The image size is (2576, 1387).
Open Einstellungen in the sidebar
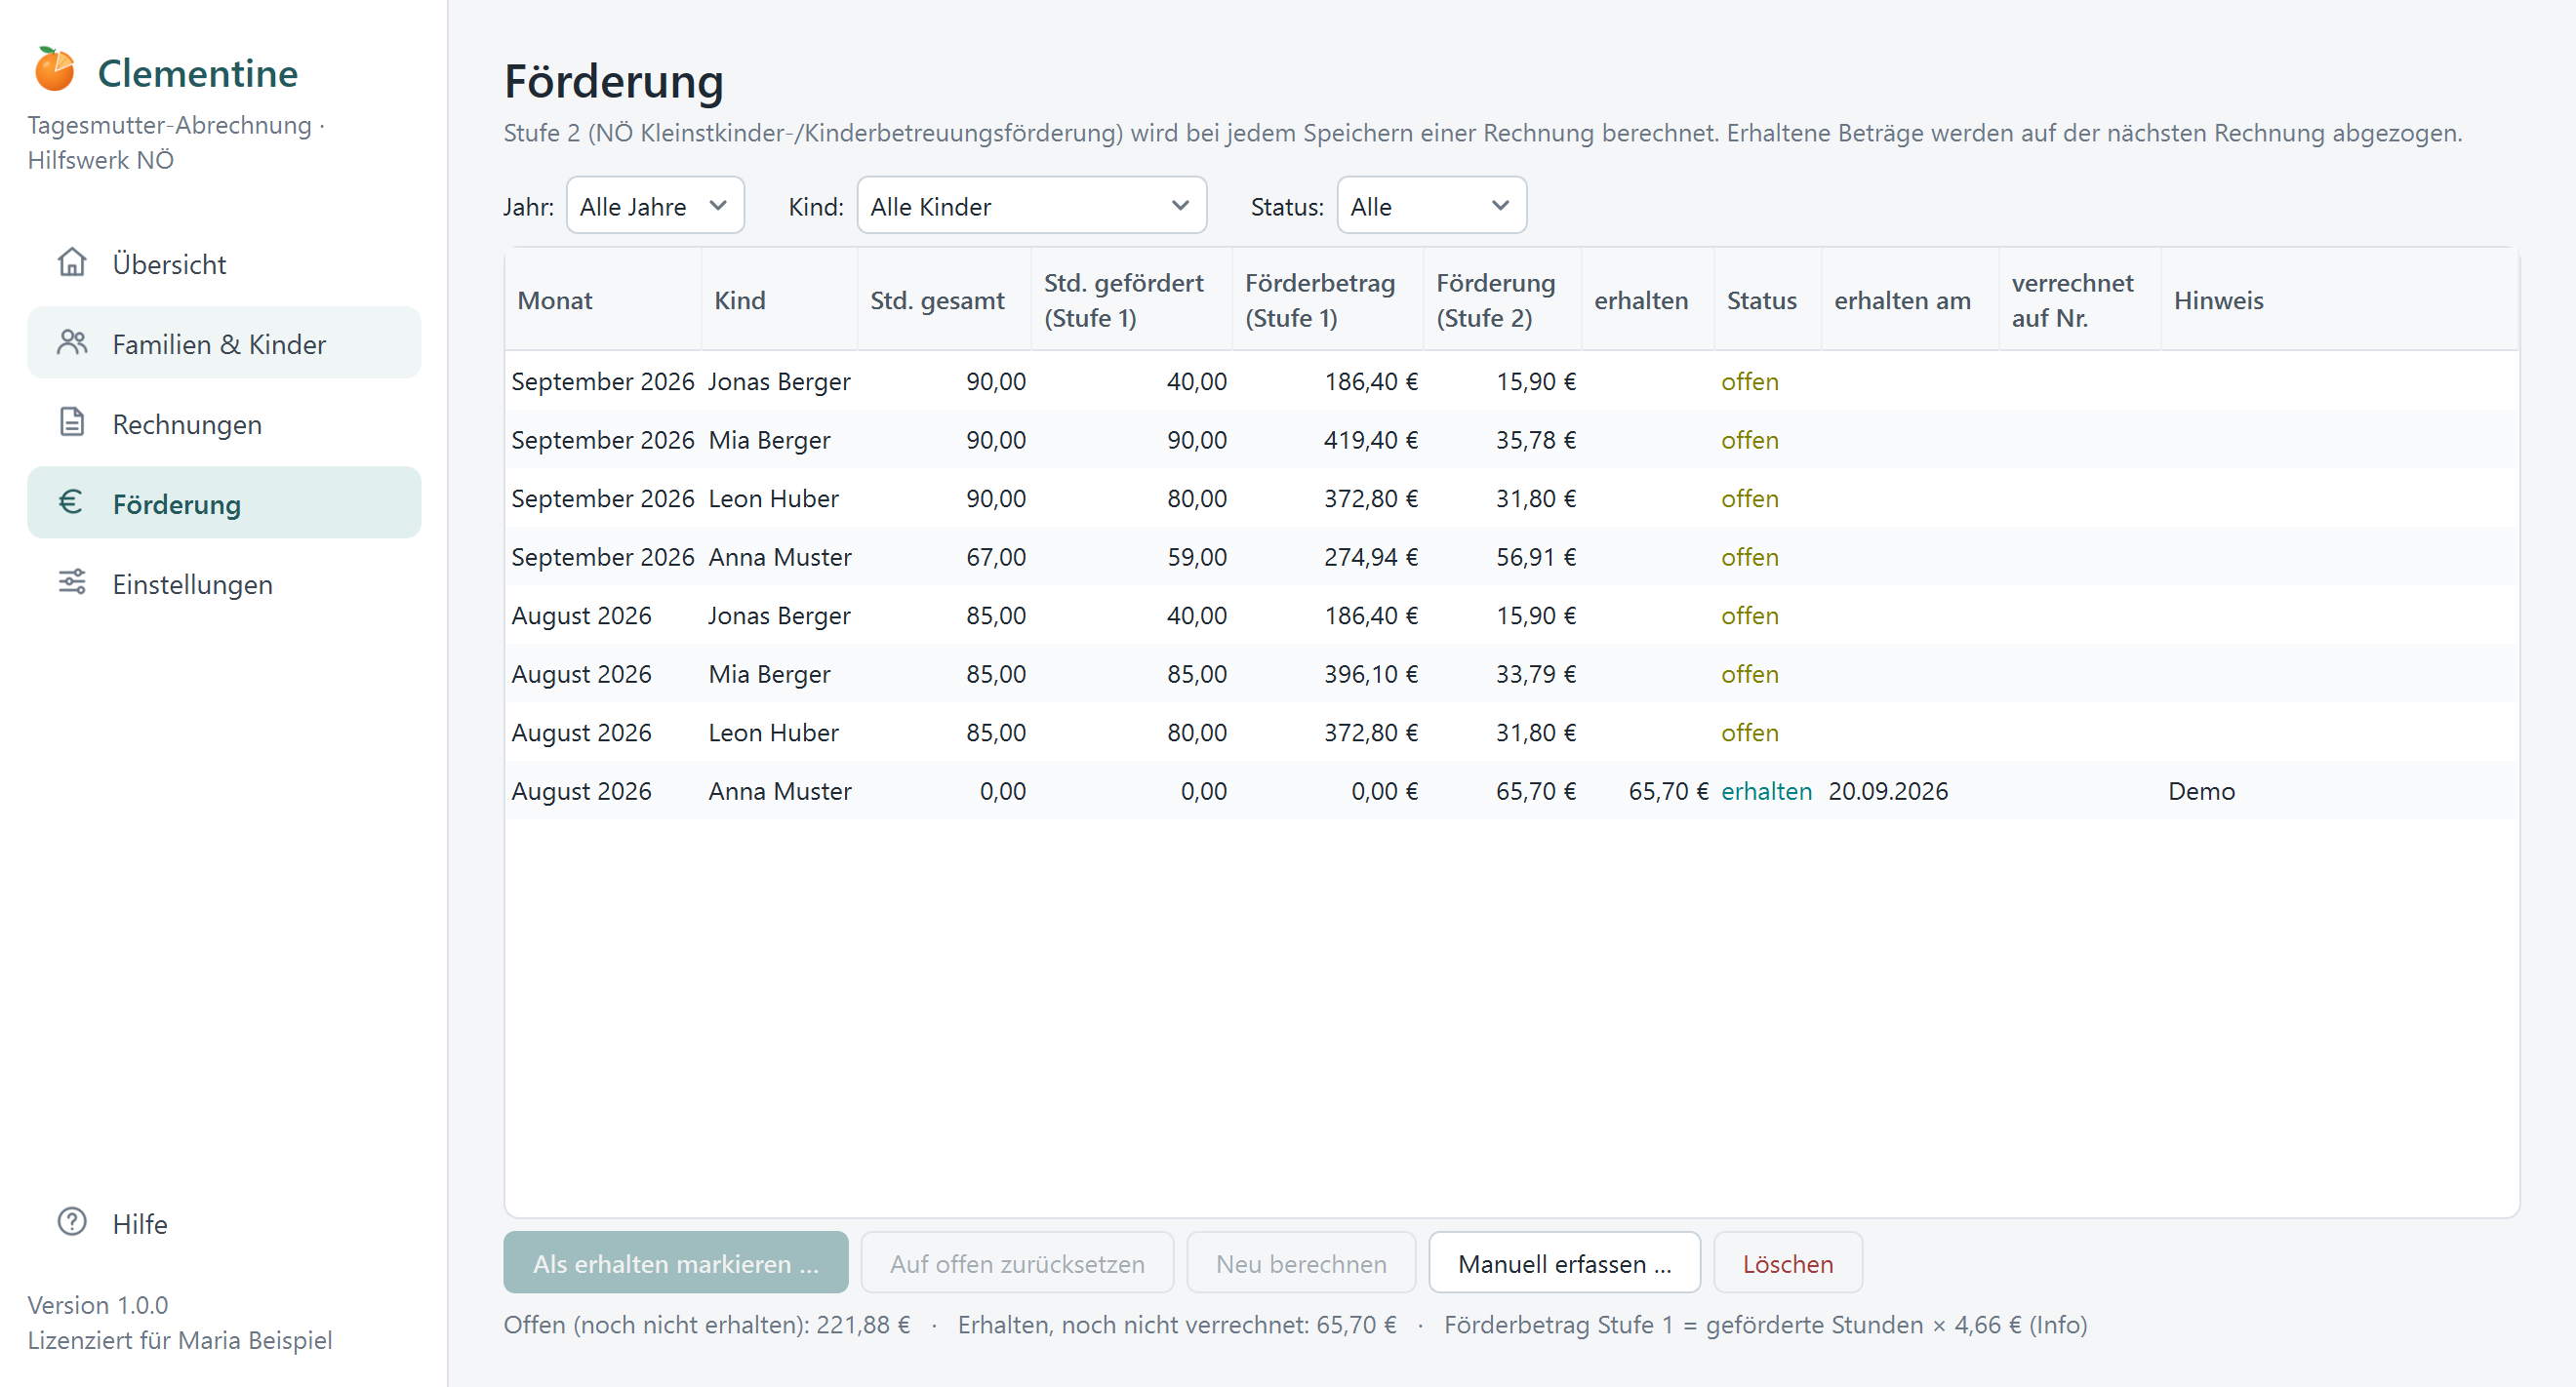coord(224,583)
